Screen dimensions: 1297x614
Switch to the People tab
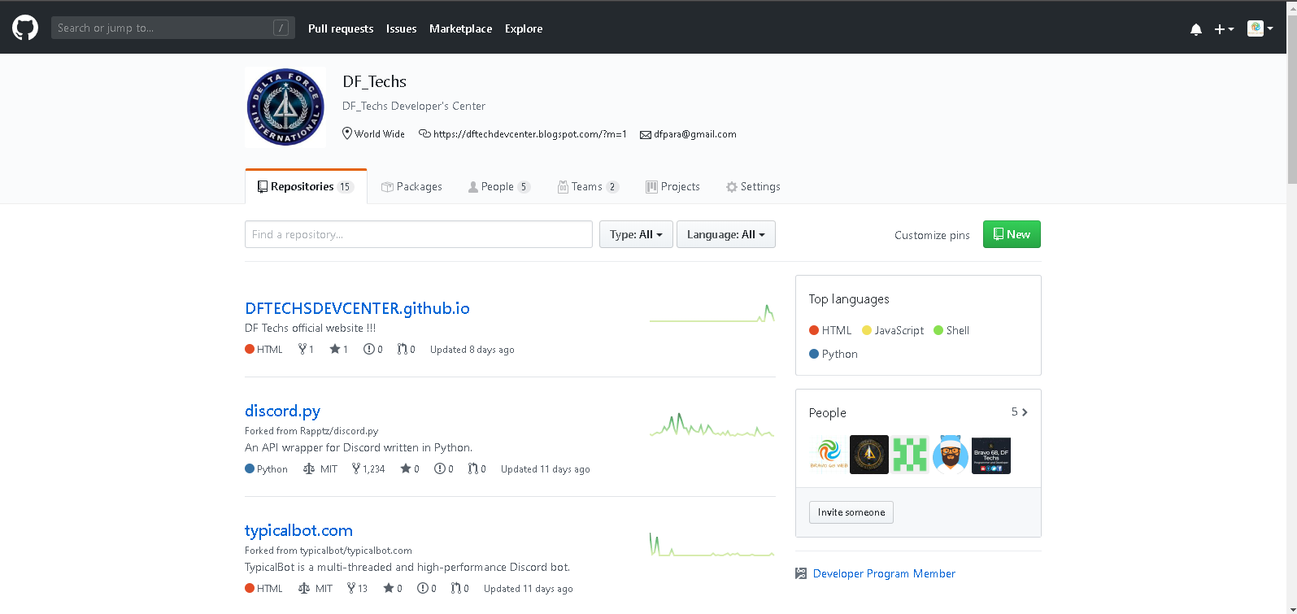(x=499, y=186)
